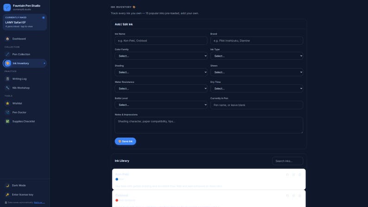
Task: Click the Nib Workshop wrench icon
Action: pyautogui.click(x=7, y=88)
